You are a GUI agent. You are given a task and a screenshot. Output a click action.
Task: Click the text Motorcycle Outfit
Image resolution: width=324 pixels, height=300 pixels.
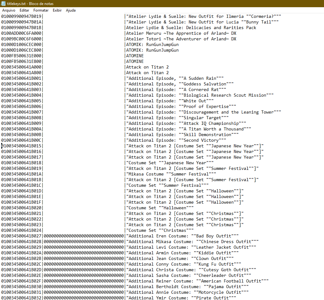click(x=220, y=292)
